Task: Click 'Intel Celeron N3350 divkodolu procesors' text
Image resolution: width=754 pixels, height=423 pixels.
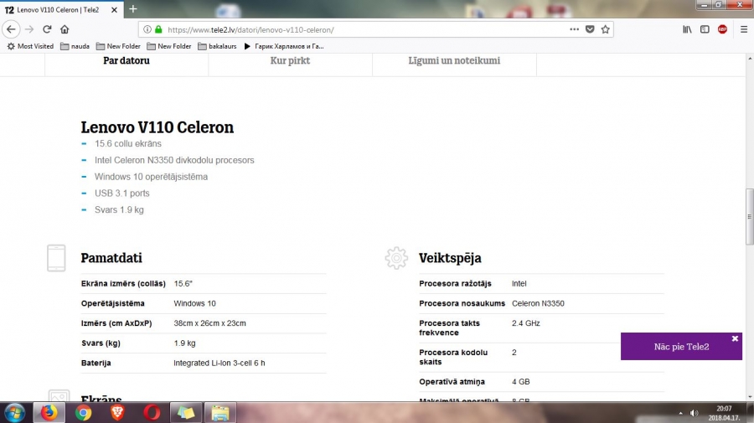Action: tap(174, 160)
